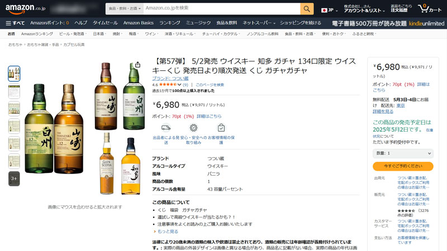Viewport: 447px width, 251px height.
Task: Click the main whisky bottles product image
Action: pyautogui.click(x=85, y=129)
